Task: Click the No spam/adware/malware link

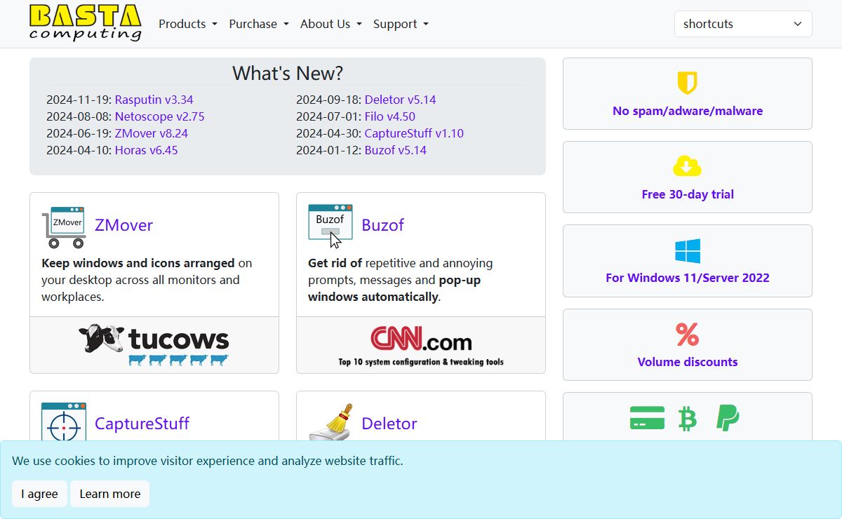Action: (x=688, y=111)
